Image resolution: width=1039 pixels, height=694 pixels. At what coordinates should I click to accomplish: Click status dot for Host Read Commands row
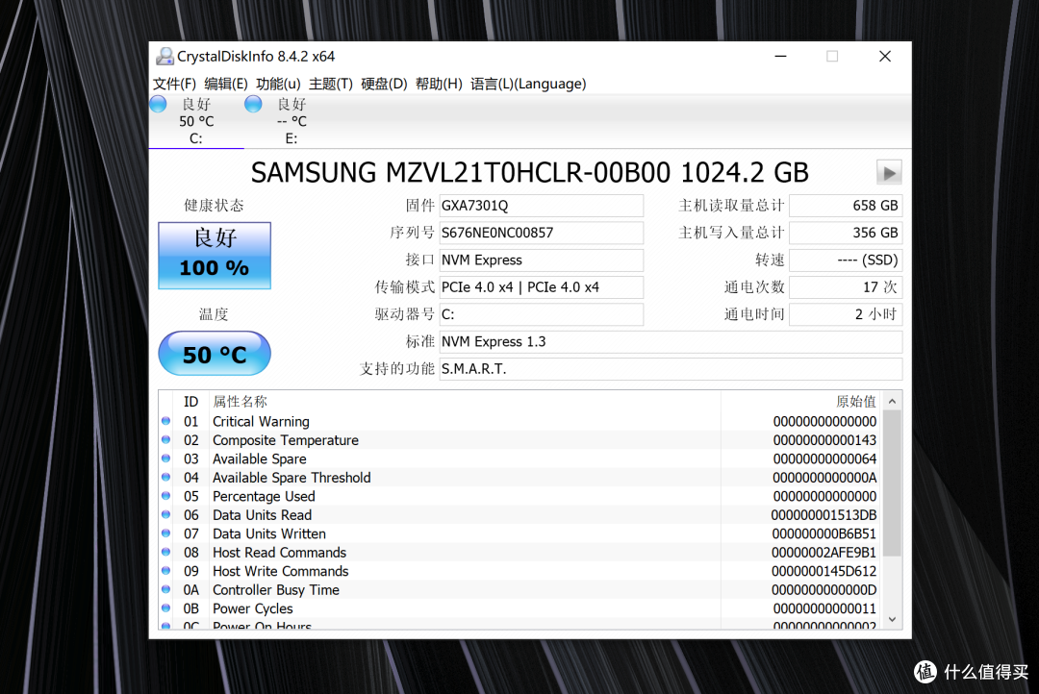click(x=165, y=552)
